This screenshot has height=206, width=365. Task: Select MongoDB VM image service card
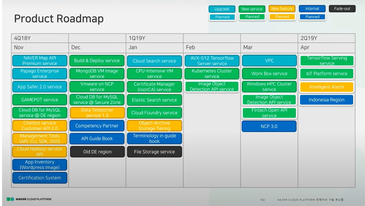(x=97, y=74)
